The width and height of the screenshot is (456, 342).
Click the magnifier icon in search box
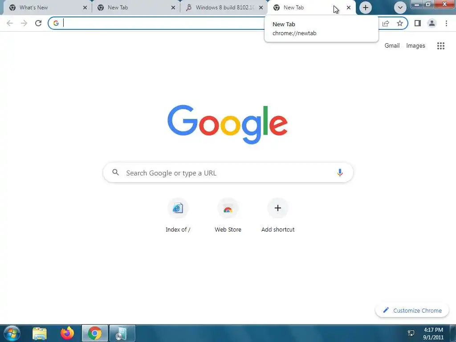[116, 172]
